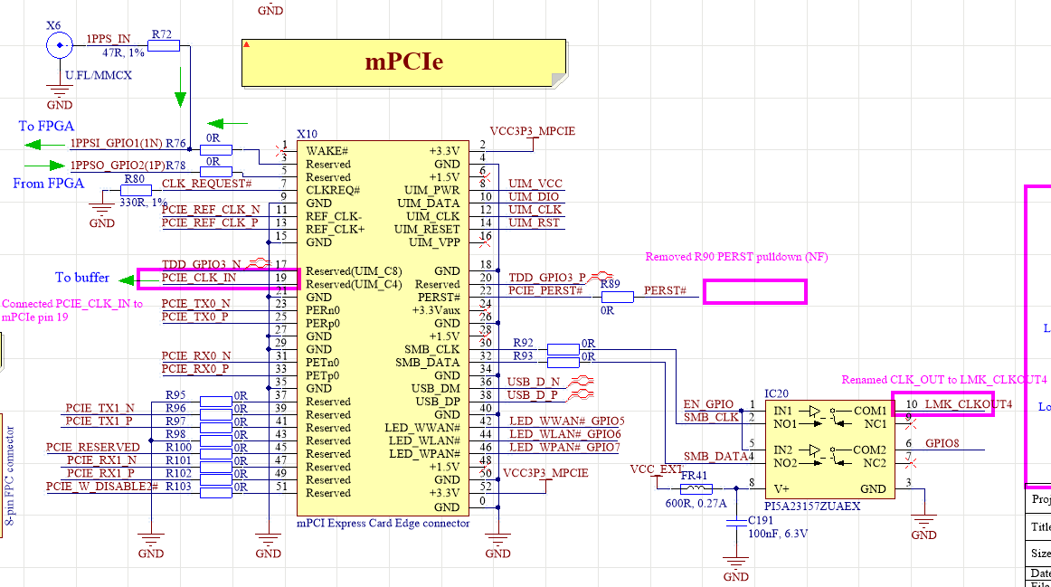Click the R72 47R resistor symbol
The width and height of the screenshot is (1051, 587).
tap(163, 45)
